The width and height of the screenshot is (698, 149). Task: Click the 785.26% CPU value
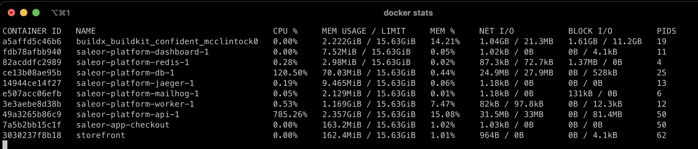290,114
